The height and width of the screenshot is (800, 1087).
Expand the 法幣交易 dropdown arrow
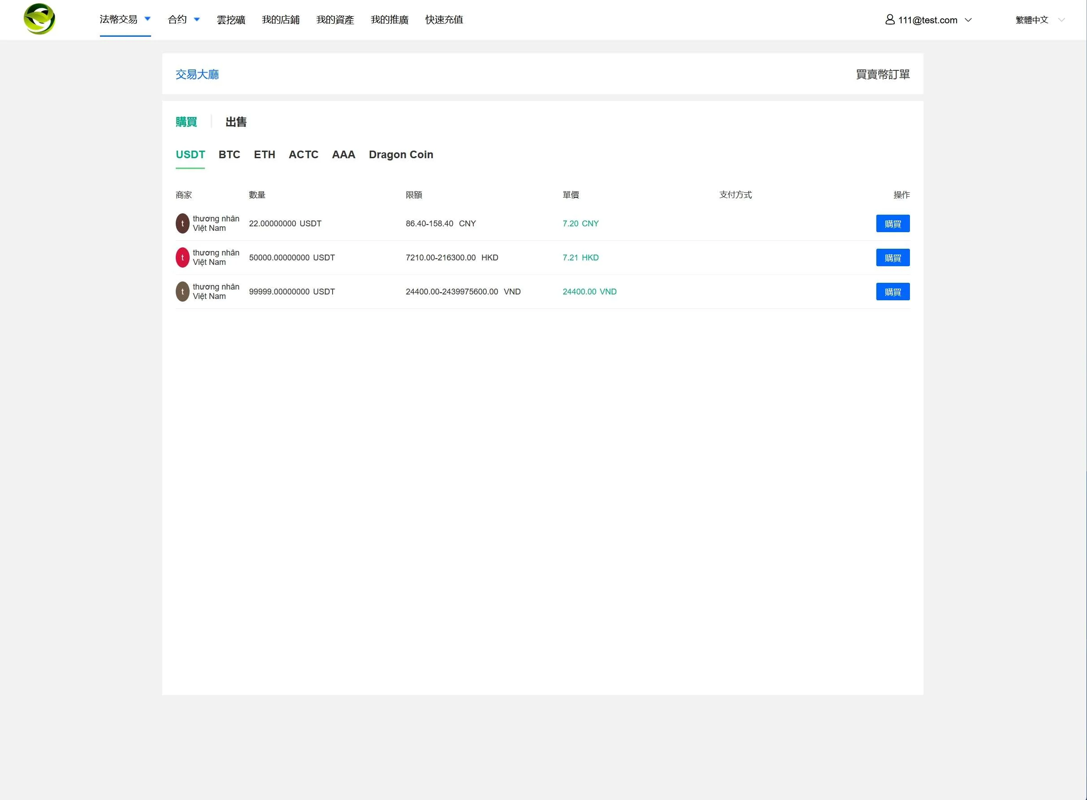click(148, 19)
